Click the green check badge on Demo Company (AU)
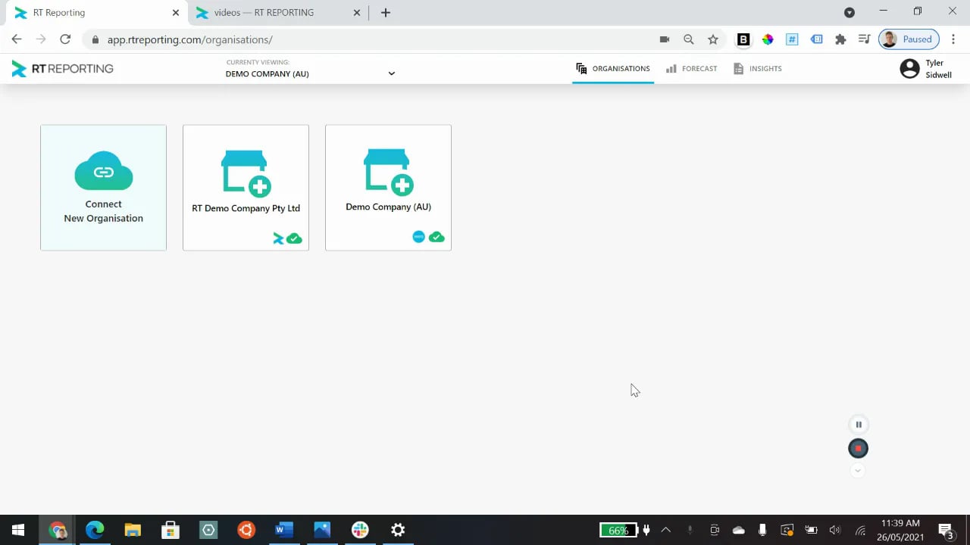Screen dimensions: 970x545 point(436,237)
